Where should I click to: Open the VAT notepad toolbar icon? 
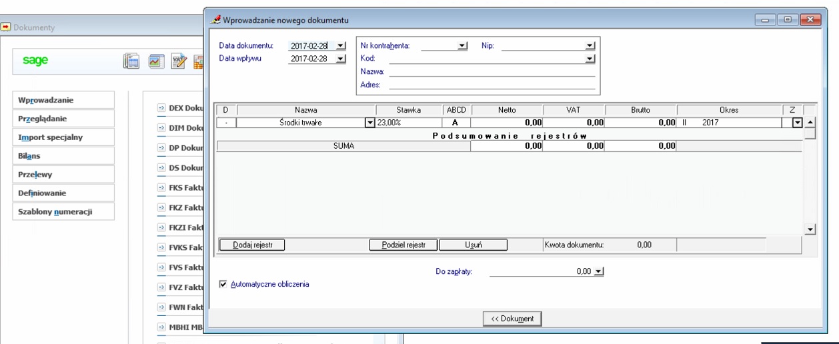coord(178,61)
